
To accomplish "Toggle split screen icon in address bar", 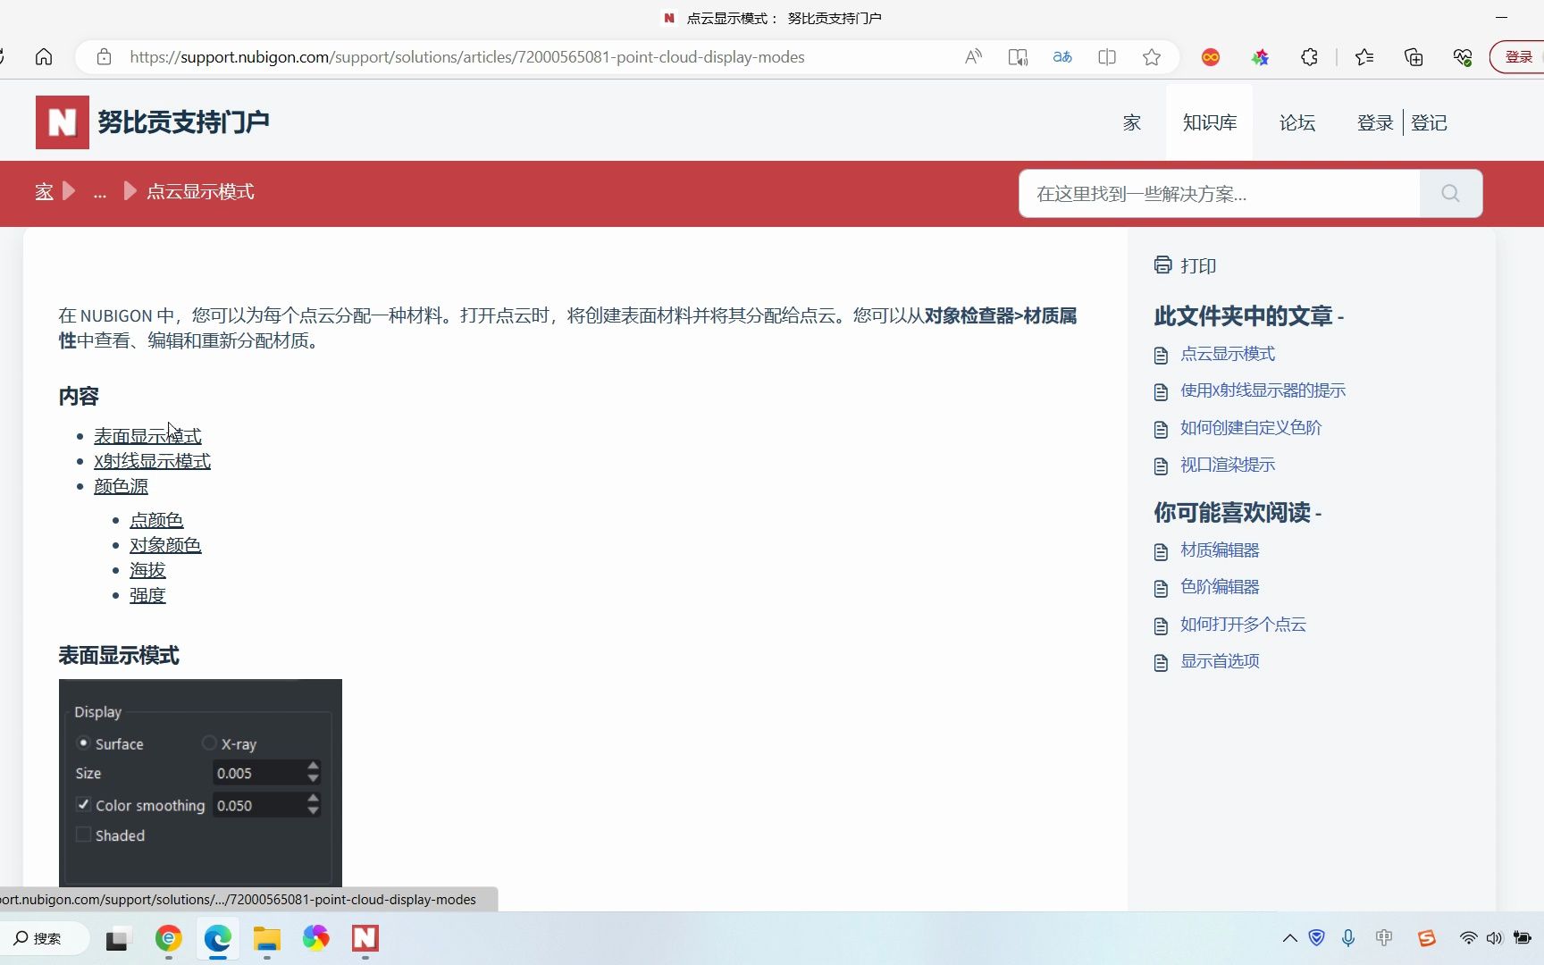I will [1107, 57].
